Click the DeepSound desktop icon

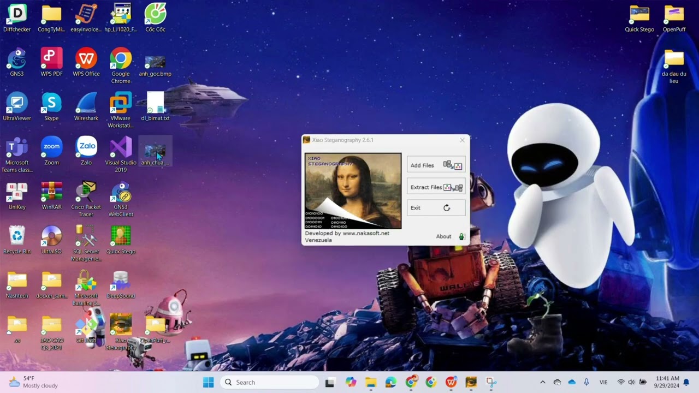tap(121, 283)
